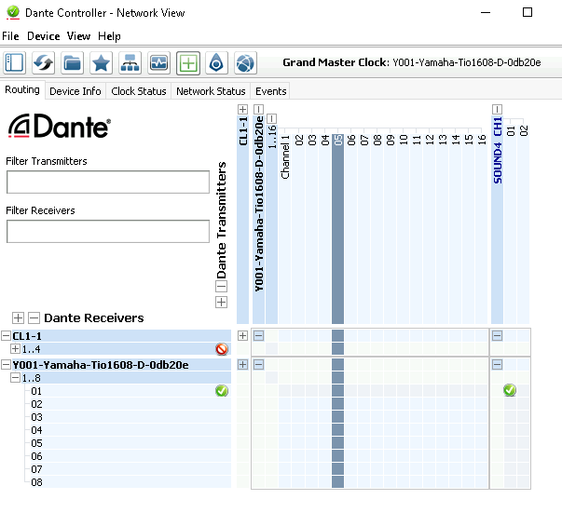Collapse all Dante Receivers minus button
562x513 pixels.
coord(34,317)
